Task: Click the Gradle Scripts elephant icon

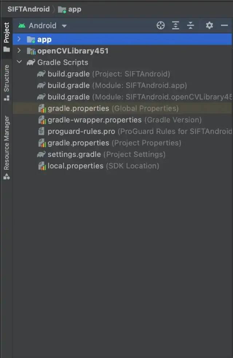Action: click(x=31, y=62)
